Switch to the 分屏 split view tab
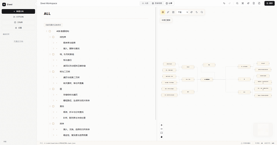277x145 pixels. pyautogui.click(x=169, y=3)
